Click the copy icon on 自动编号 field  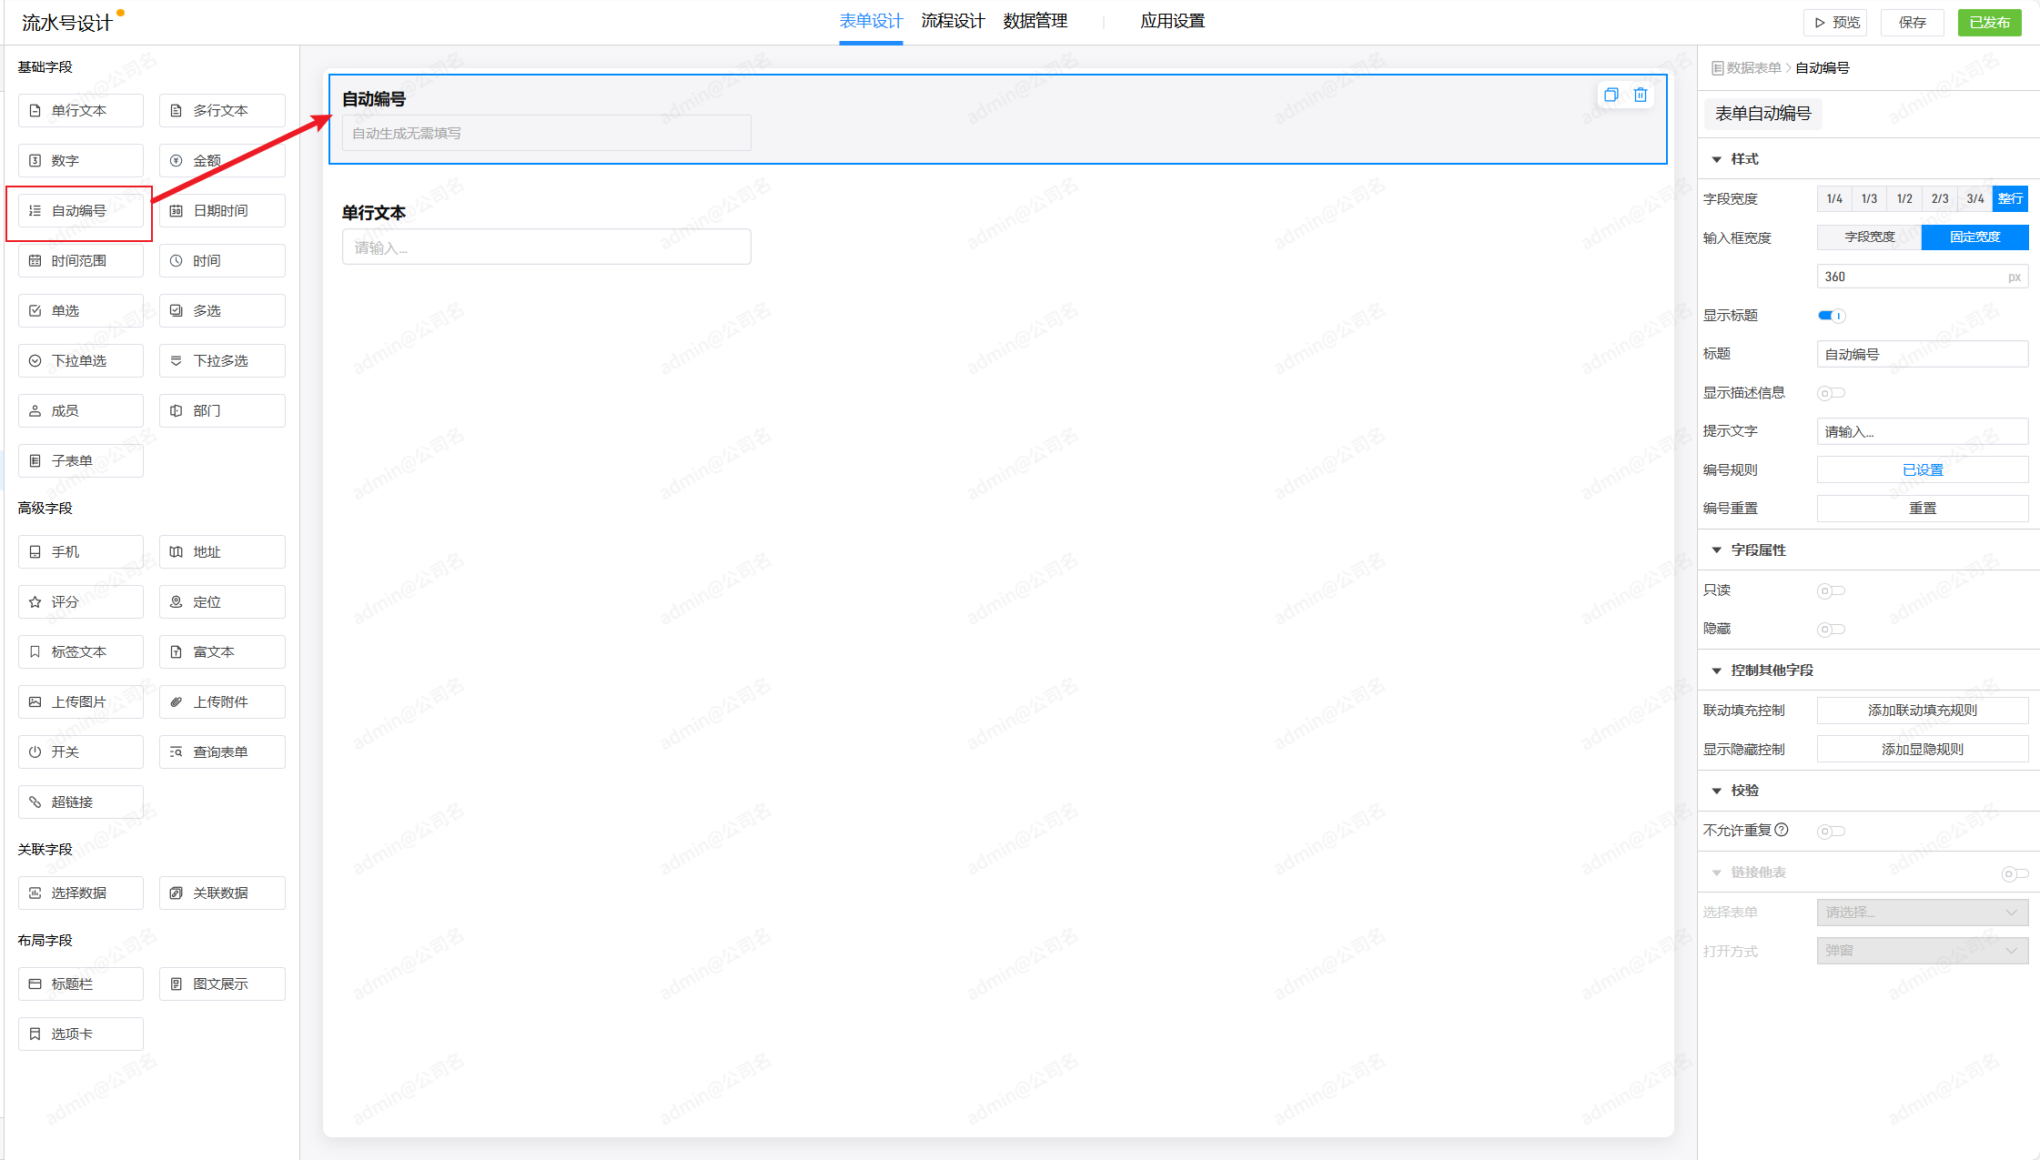click(x=1611, y=95)
